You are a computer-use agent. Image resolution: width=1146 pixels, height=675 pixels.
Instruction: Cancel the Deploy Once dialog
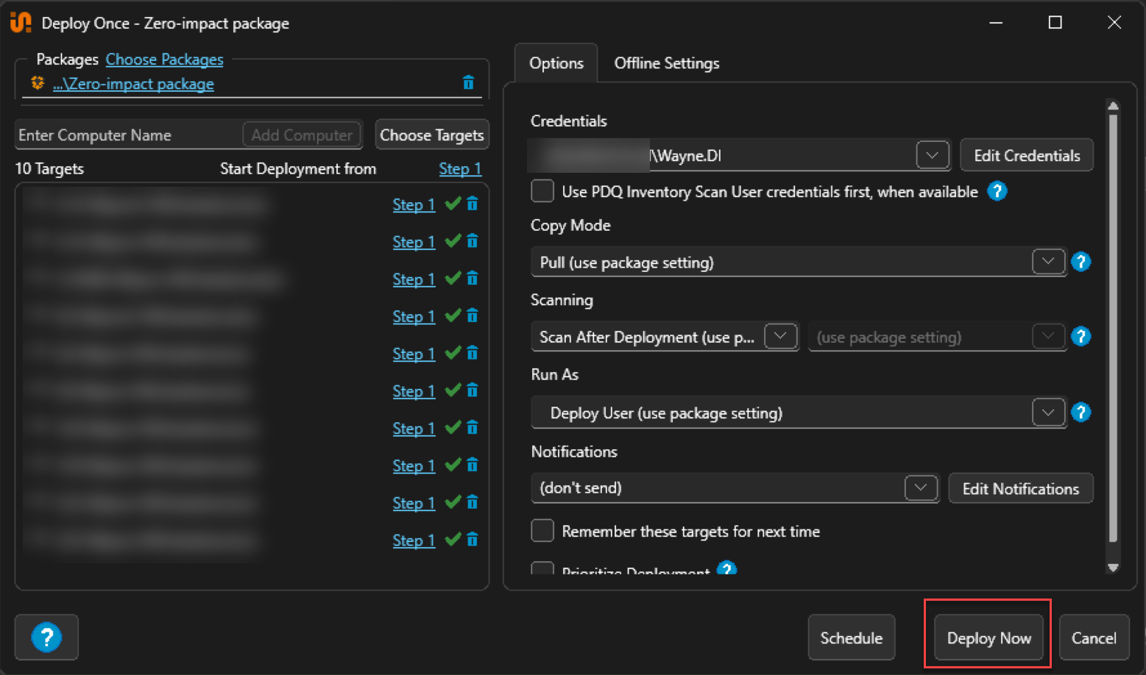[x=1094, y=637]
